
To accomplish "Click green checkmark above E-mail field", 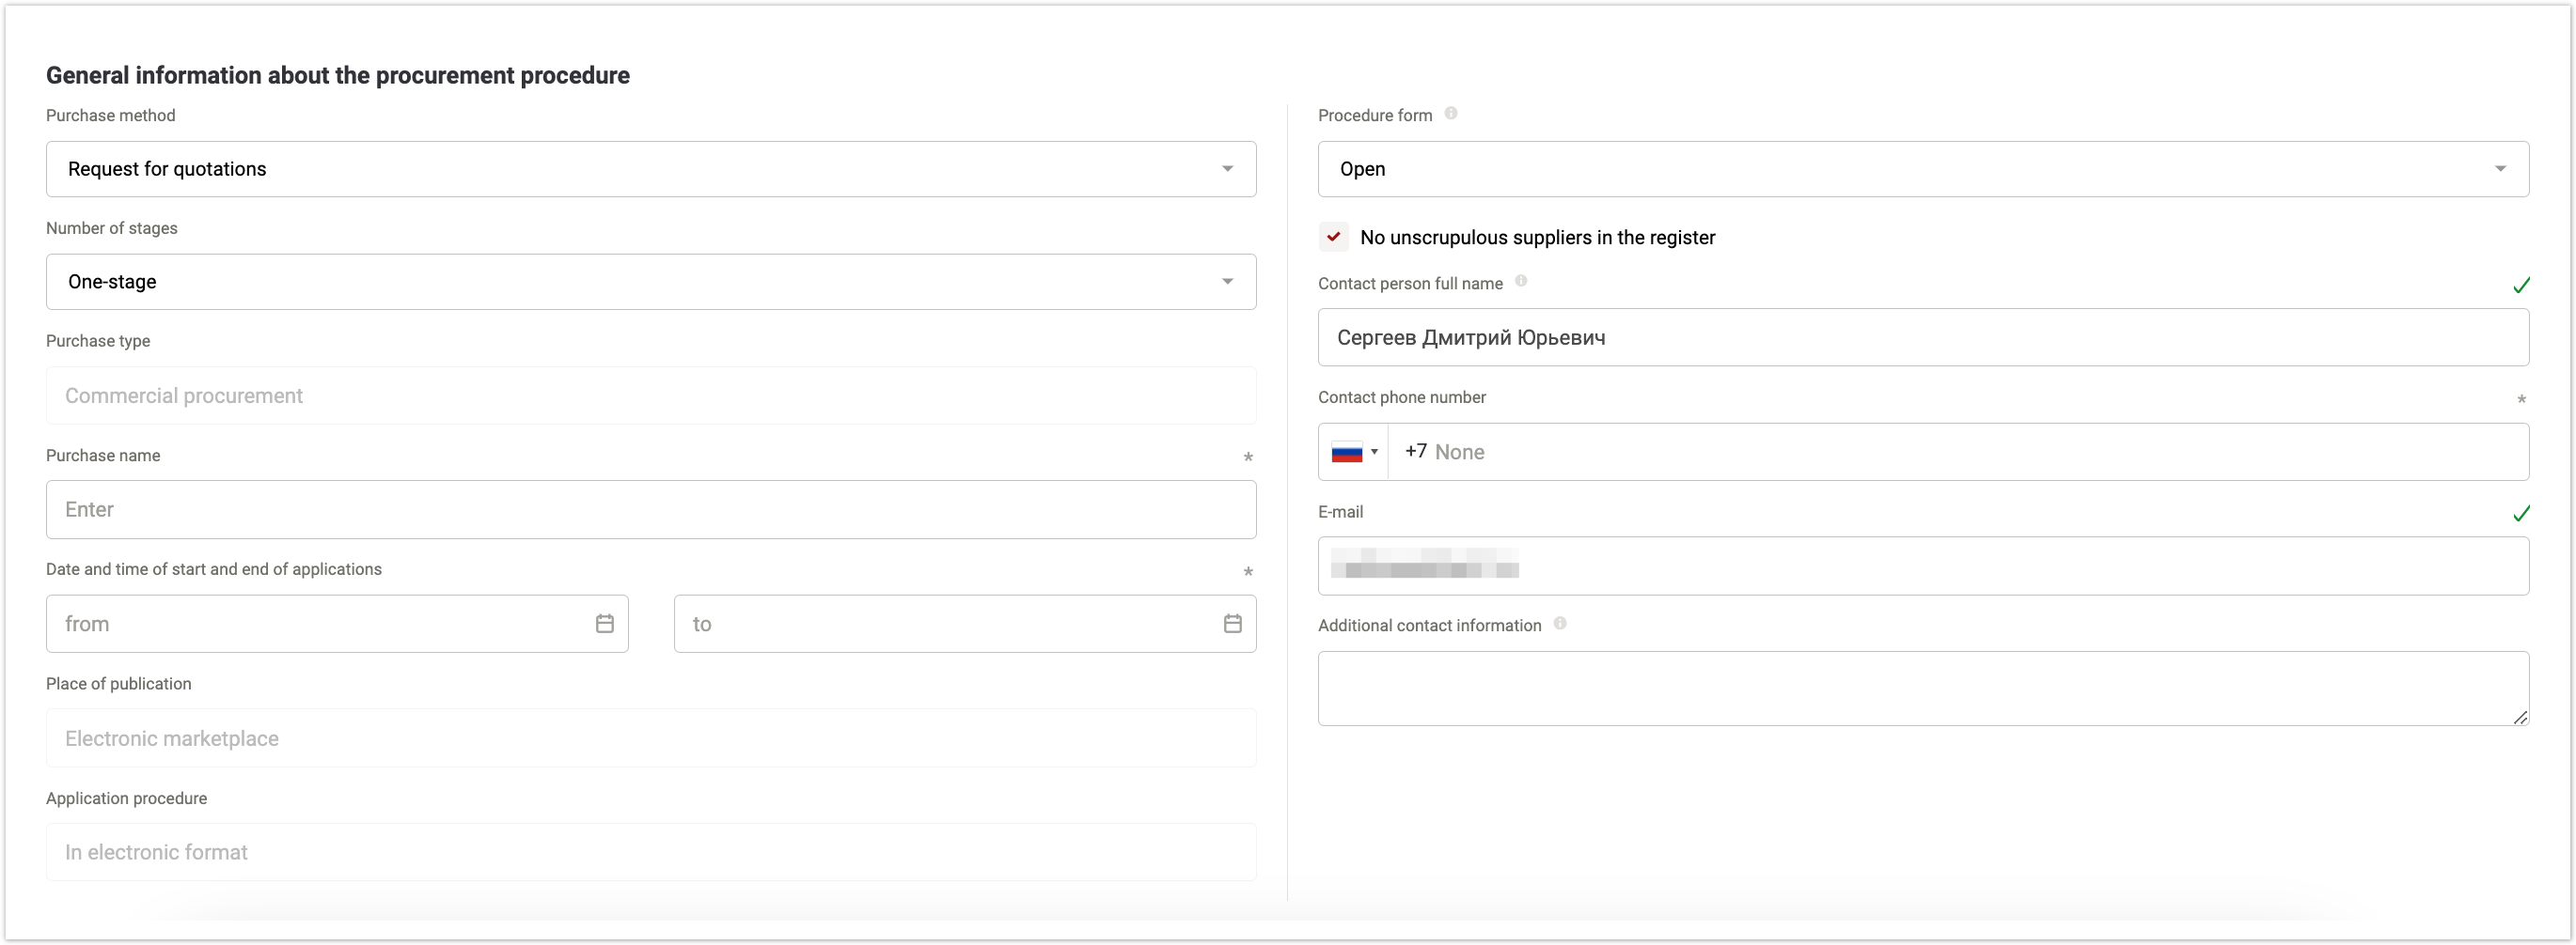I will coord(2521,514).
